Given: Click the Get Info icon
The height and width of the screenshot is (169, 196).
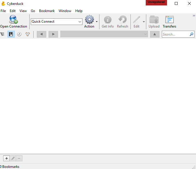Looking at the screenshot, I should click(x=107, y=20).
